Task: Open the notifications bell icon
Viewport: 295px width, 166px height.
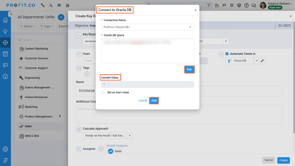Action: (x=232, y=5)
